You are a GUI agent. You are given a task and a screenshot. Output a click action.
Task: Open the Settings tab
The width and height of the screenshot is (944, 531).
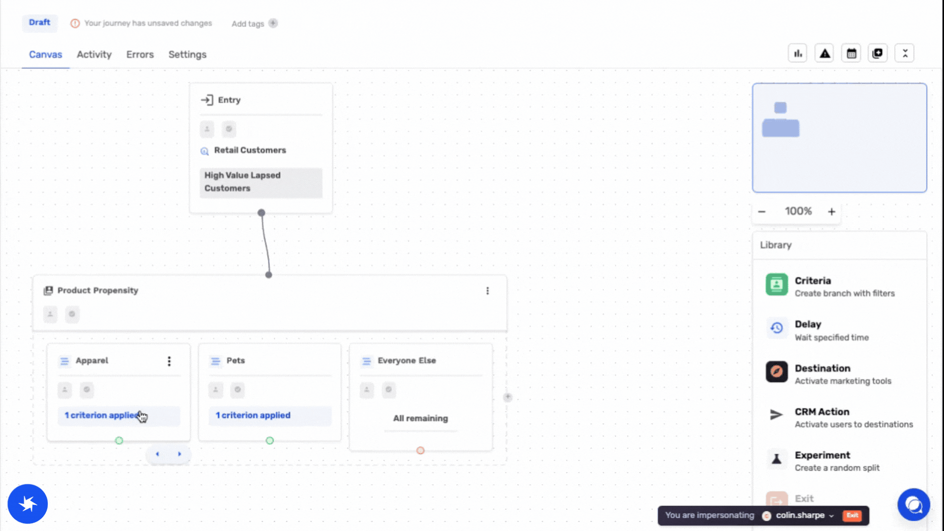(187, 55)
